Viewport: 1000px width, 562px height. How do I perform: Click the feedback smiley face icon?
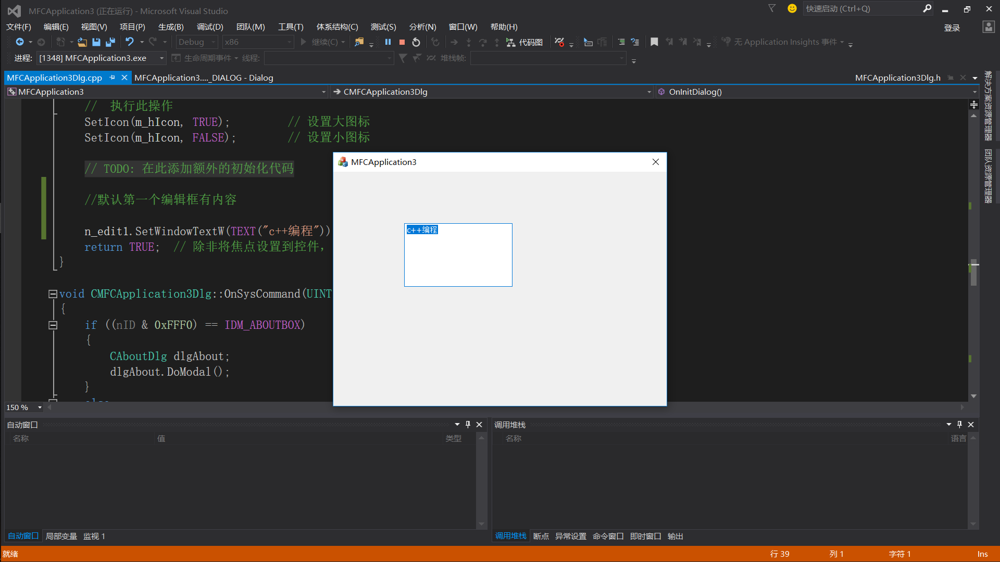coord(792,8)
